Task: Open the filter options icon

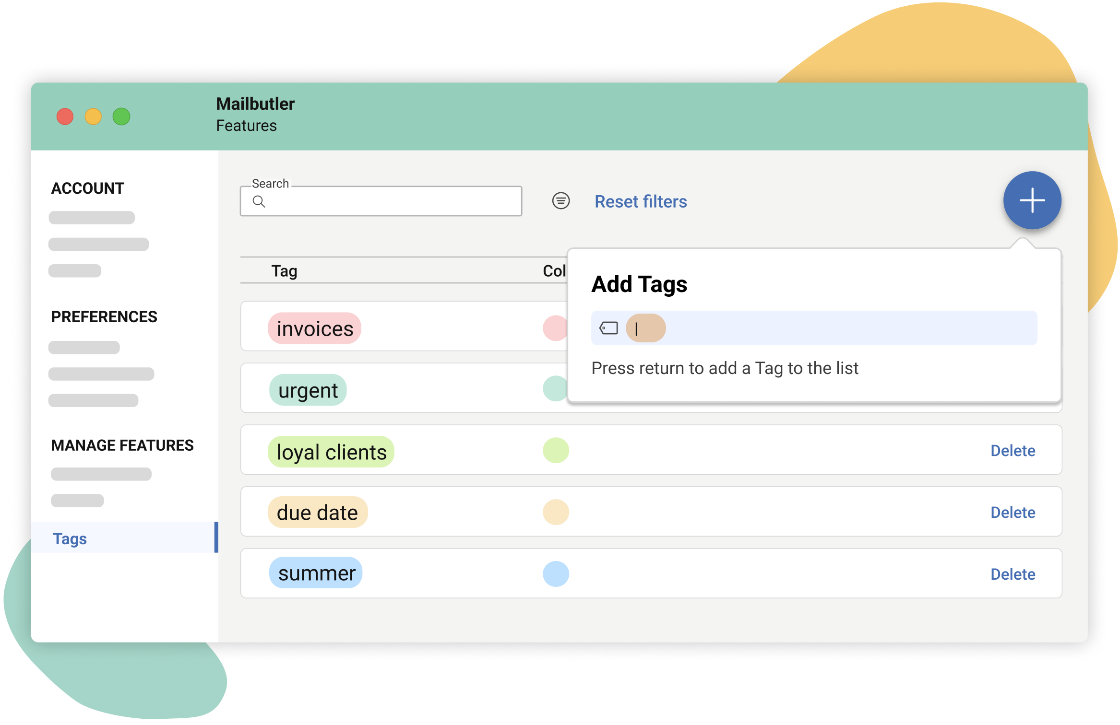Action: coord(560,201)
